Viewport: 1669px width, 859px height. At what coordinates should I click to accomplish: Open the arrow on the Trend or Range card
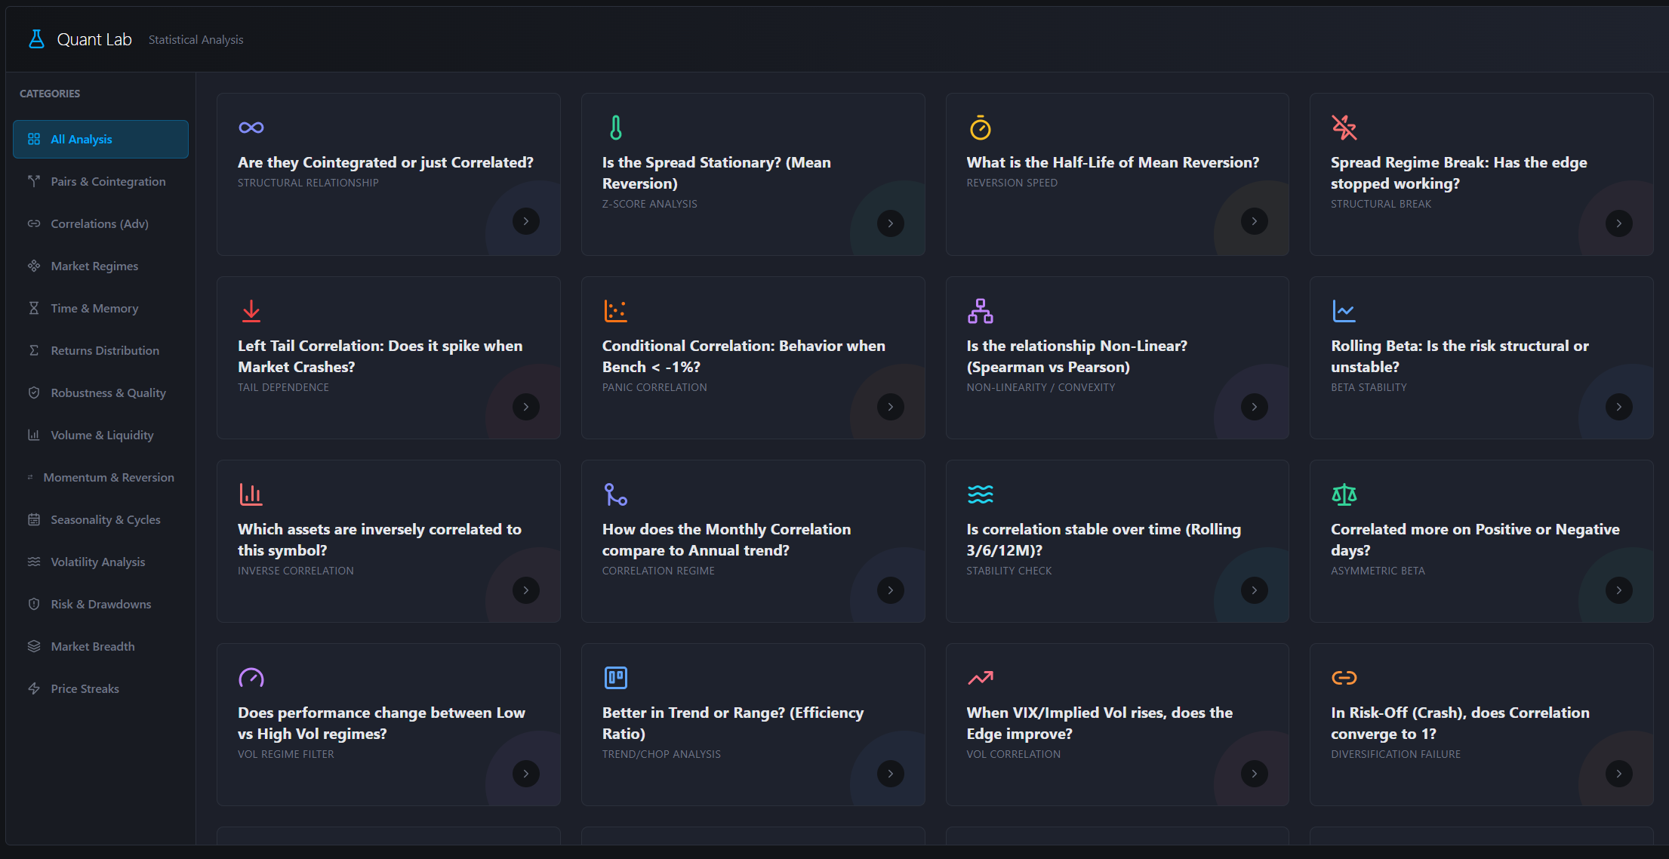890,774
